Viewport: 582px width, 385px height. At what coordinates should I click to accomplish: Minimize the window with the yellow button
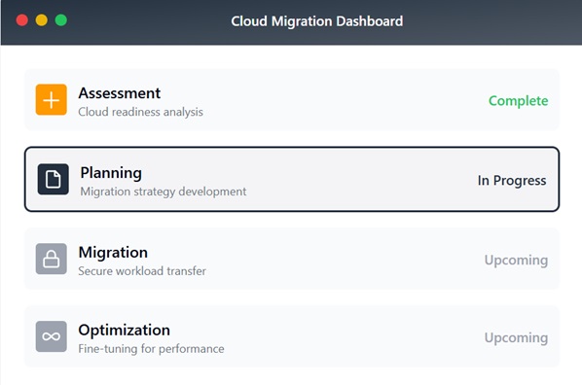[42, 20]
